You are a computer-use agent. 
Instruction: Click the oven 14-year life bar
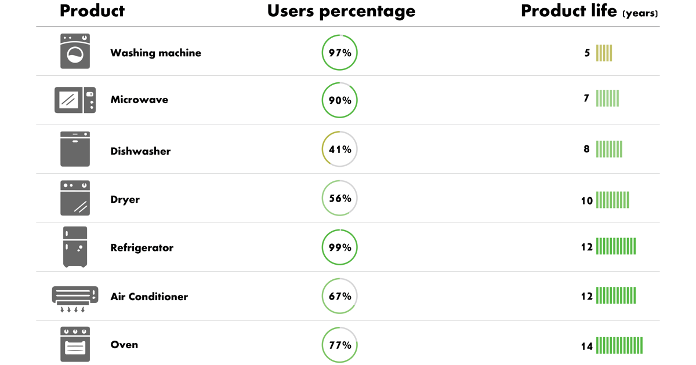pos(619,346)
